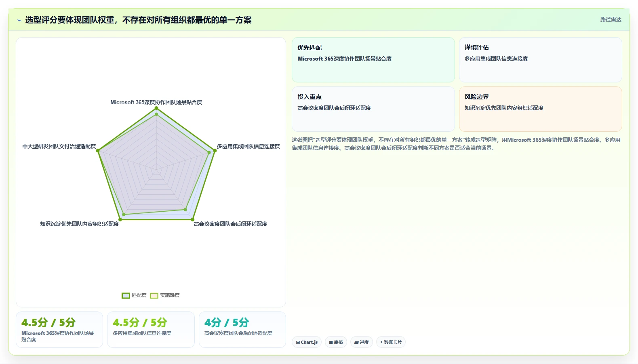Click the header icon before the title
The width and height of the screenshot is (638, 364).
pyautogui.click(x=19, y=20)
